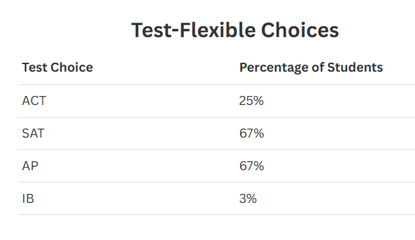Click the word Students in the header
415x240 pixels.
(355, 67)
